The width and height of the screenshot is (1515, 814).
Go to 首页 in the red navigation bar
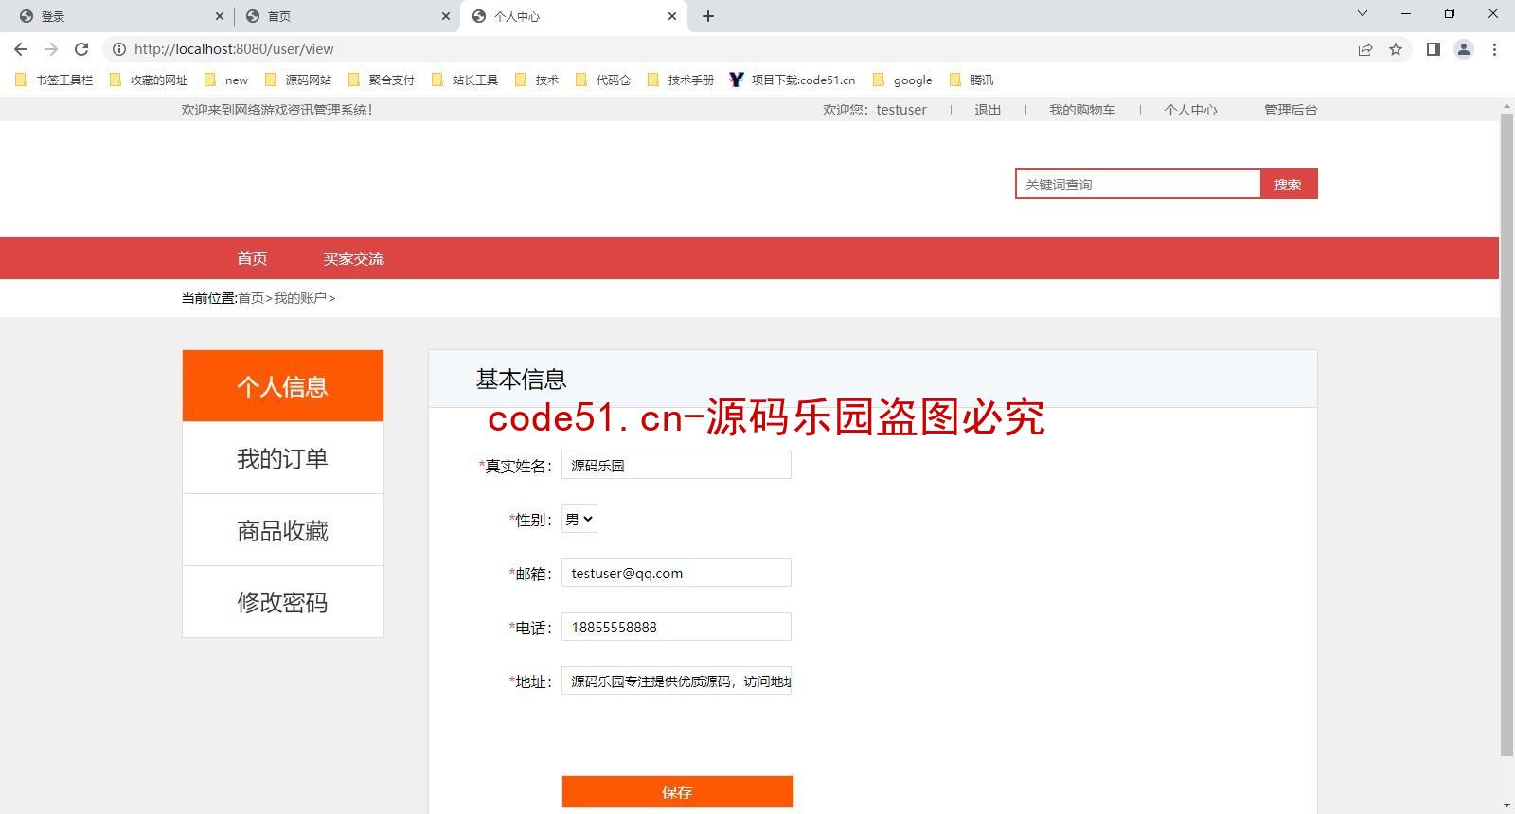click(x=252, y=258)
